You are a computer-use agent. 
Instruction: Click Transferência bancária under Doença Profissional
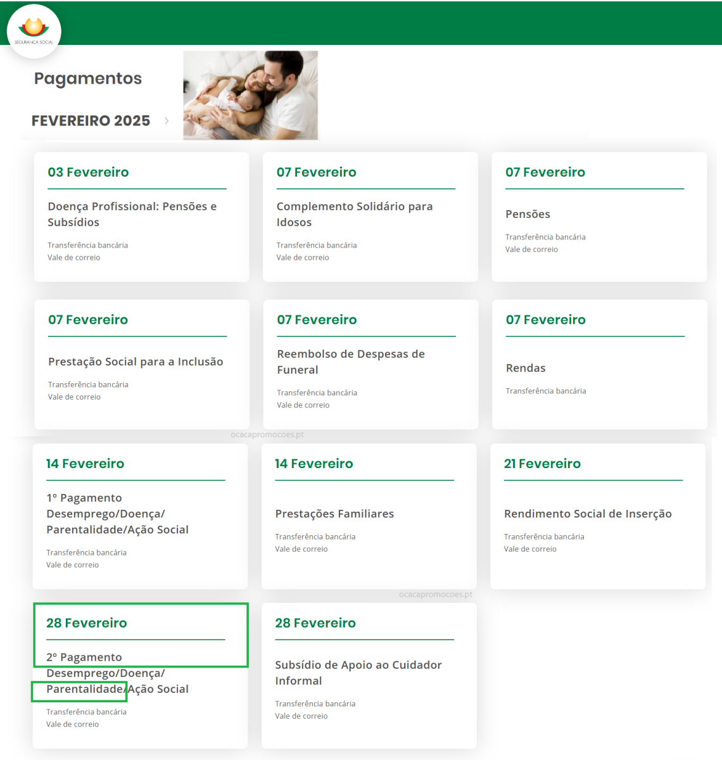pyautogui.click(x=87, y=245)
